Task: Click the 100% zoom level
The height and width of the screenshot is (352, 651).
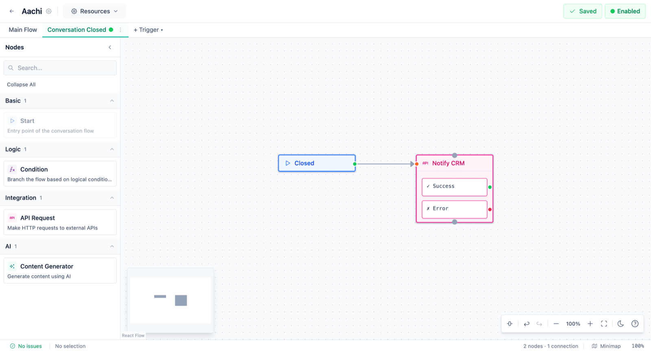Action: point(573,324)
